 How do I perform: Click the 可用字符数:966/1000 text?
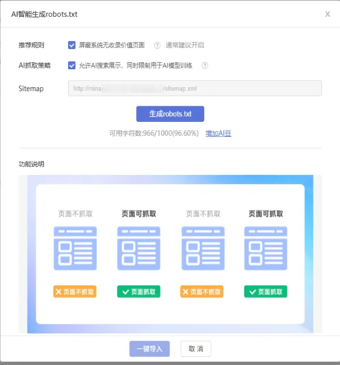pyautogui.click(x=154, y=133)
